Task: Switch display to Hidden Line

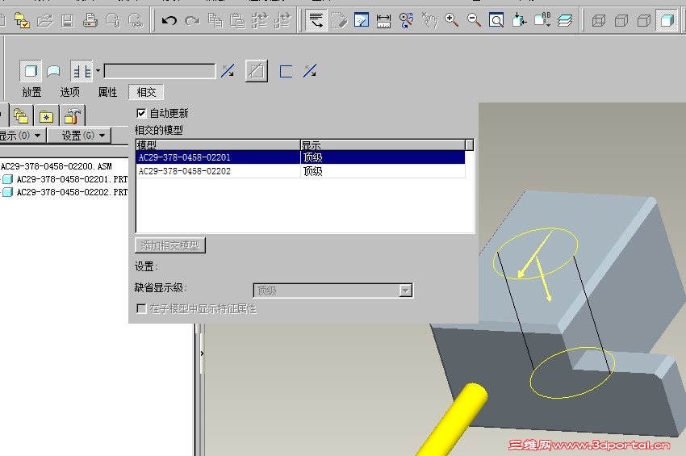Action: [x=621, y=20]
